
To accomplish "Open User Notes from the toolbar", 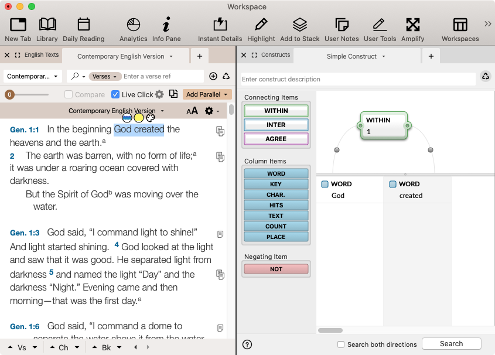I will click(x=341, y=29).
